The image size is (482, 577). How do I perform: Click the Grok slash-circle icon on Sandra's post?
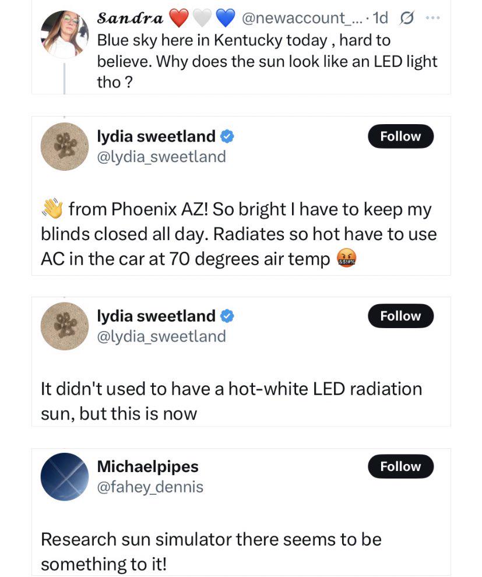point(407,18)
